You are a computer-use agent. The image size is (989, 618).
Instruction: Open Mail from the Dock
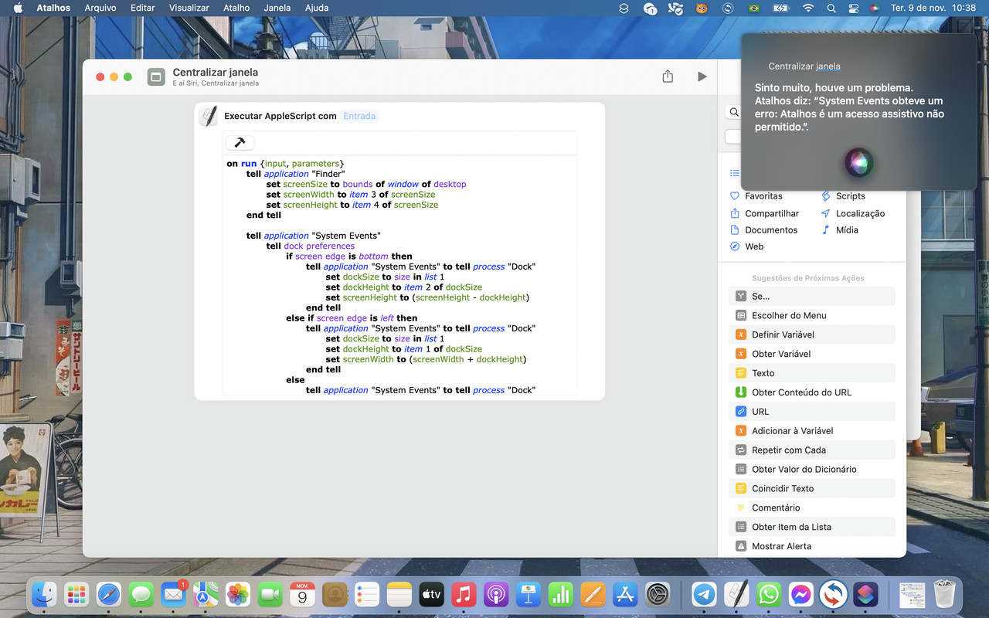click(173, 594)
